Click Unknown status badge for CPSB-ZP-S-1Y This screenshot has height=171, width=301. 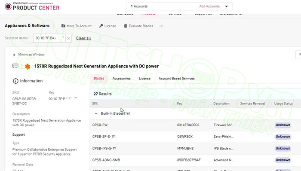283,137
